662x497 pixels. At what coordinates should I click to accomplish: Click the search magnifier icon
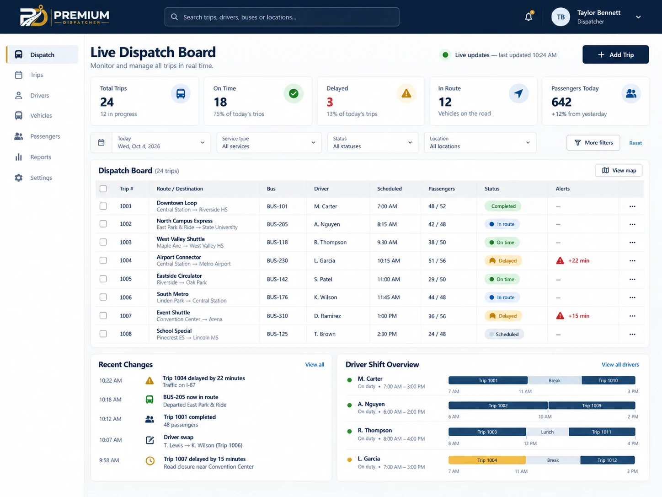click(174, 17)
